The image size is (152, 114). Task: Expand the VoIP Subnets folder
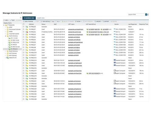(x=5, y=53)
